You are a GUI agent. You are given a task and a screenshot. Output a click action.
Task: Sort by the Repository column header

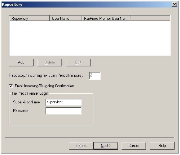pyautogui.click(x=29, y=18)
